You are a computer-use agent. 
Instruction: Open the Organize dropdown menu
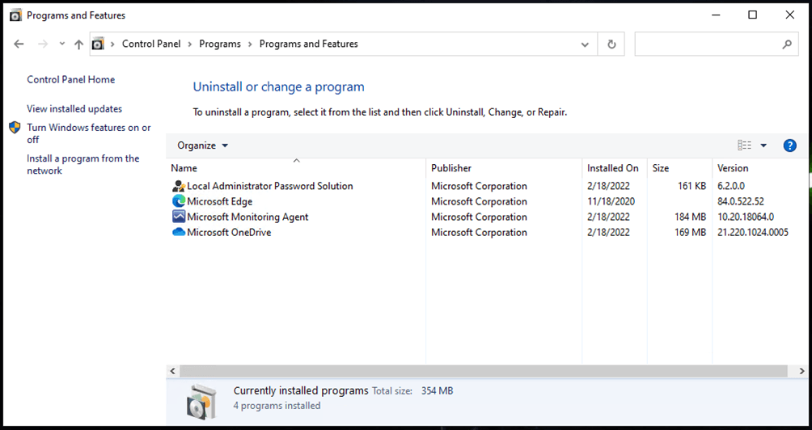point(202,145)
